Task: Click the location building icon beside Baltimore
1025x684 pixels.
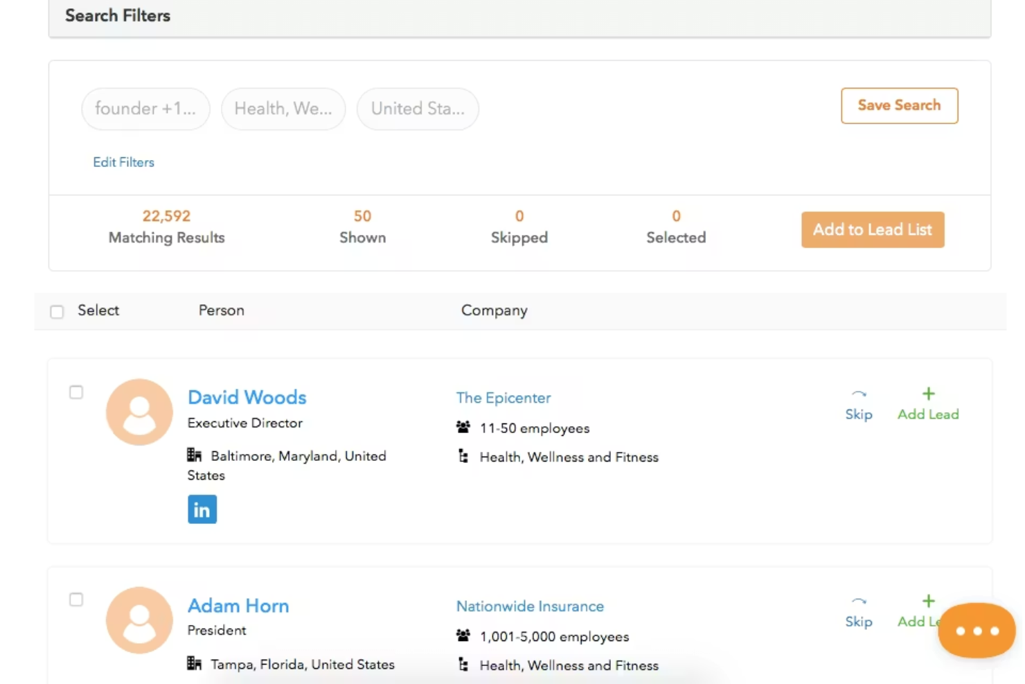Action: 194,455
